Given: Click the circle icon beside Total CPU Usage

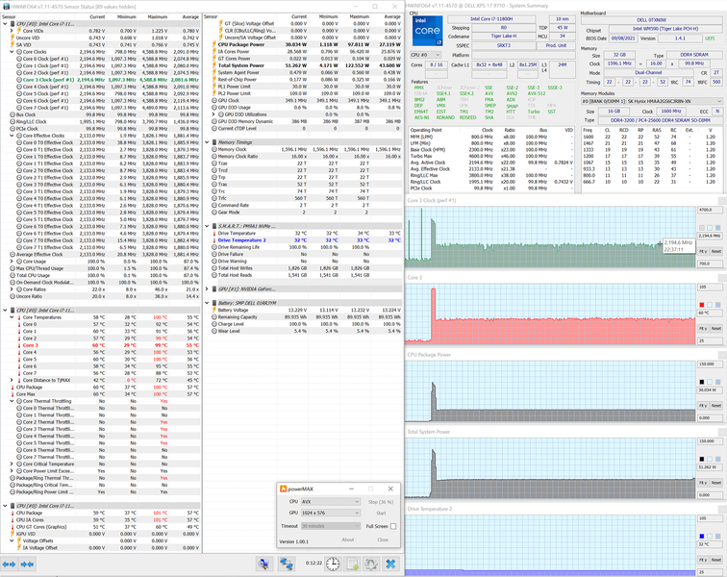Looking at the screenshot, I should [13, 275].
